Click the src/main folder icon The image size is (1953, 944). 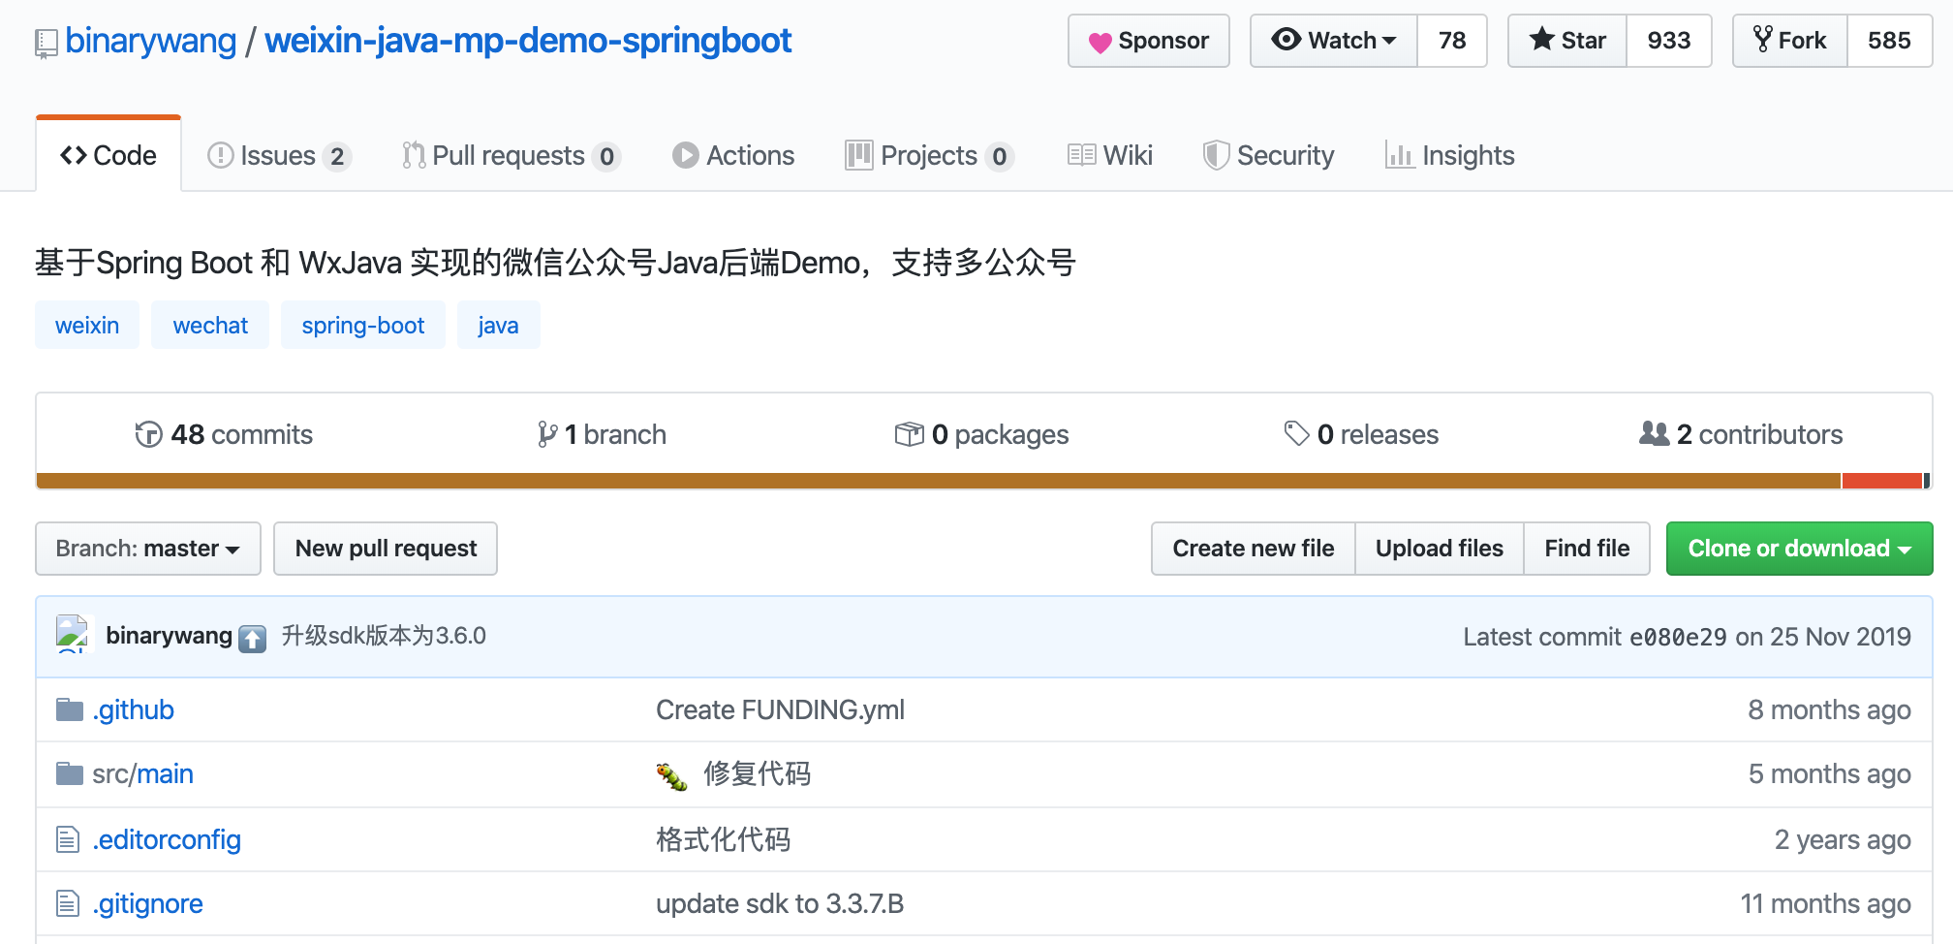click(70, 773)
